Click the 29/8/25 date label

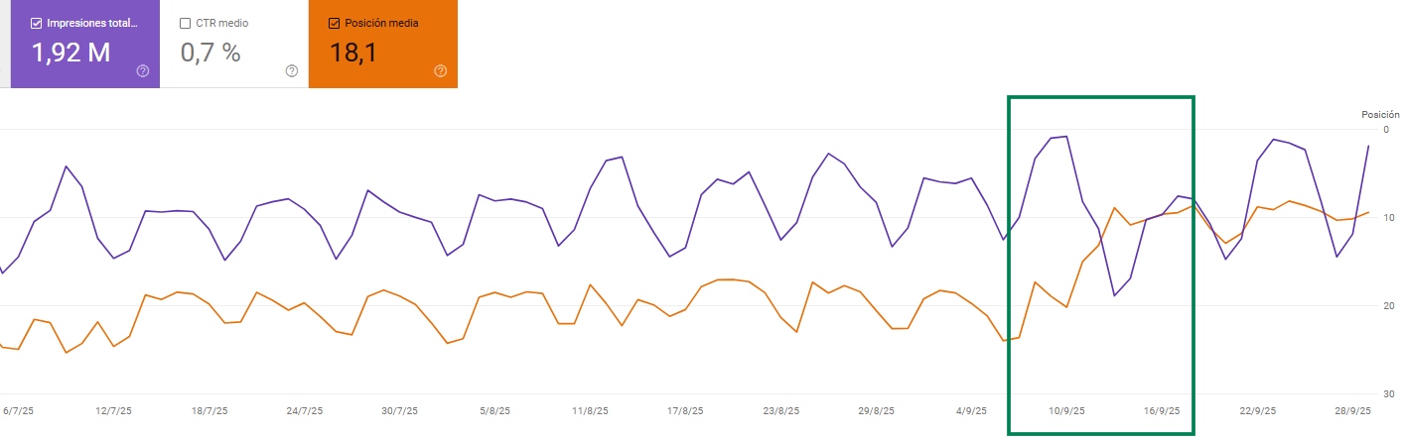tap(876, 410)
